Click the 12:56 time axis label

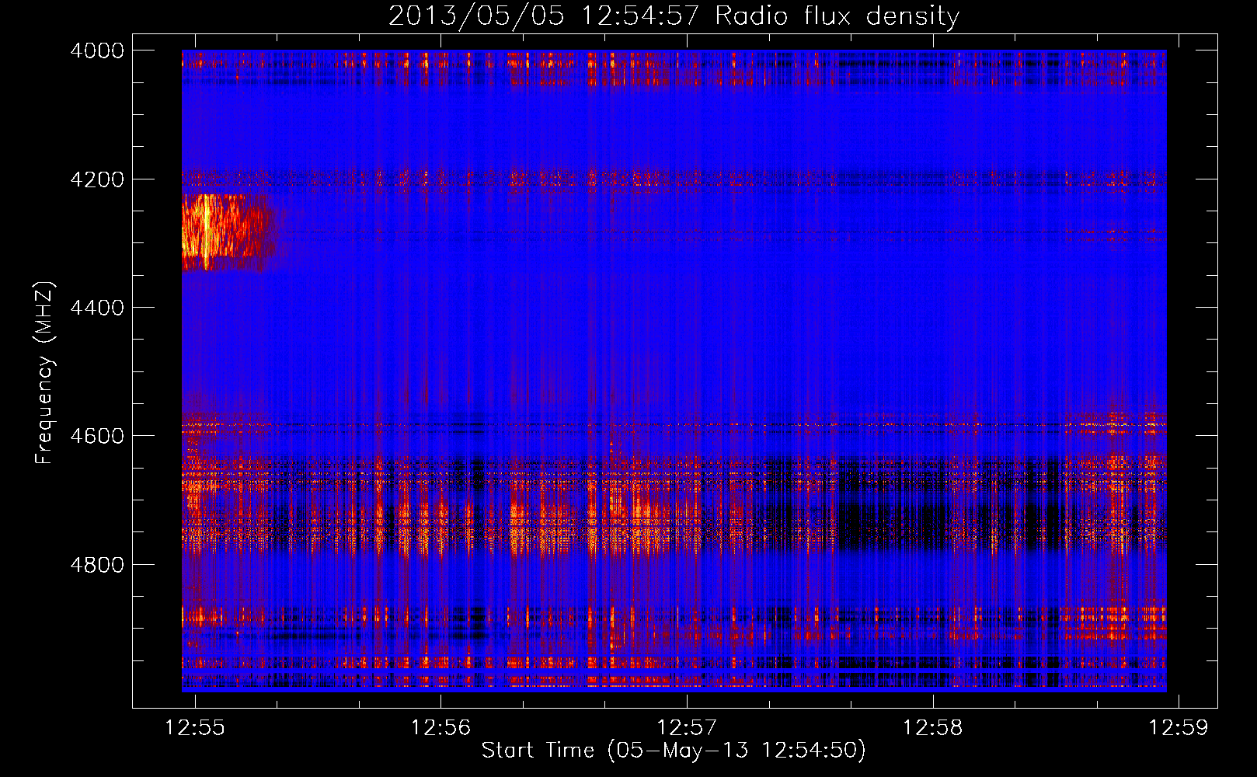click(x=441, y=727)
